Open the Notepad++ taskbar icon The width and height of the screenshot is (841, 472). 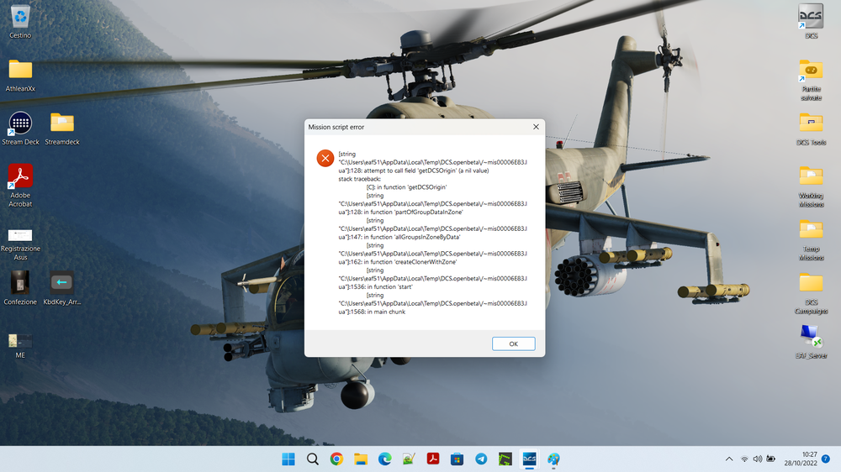409,459
